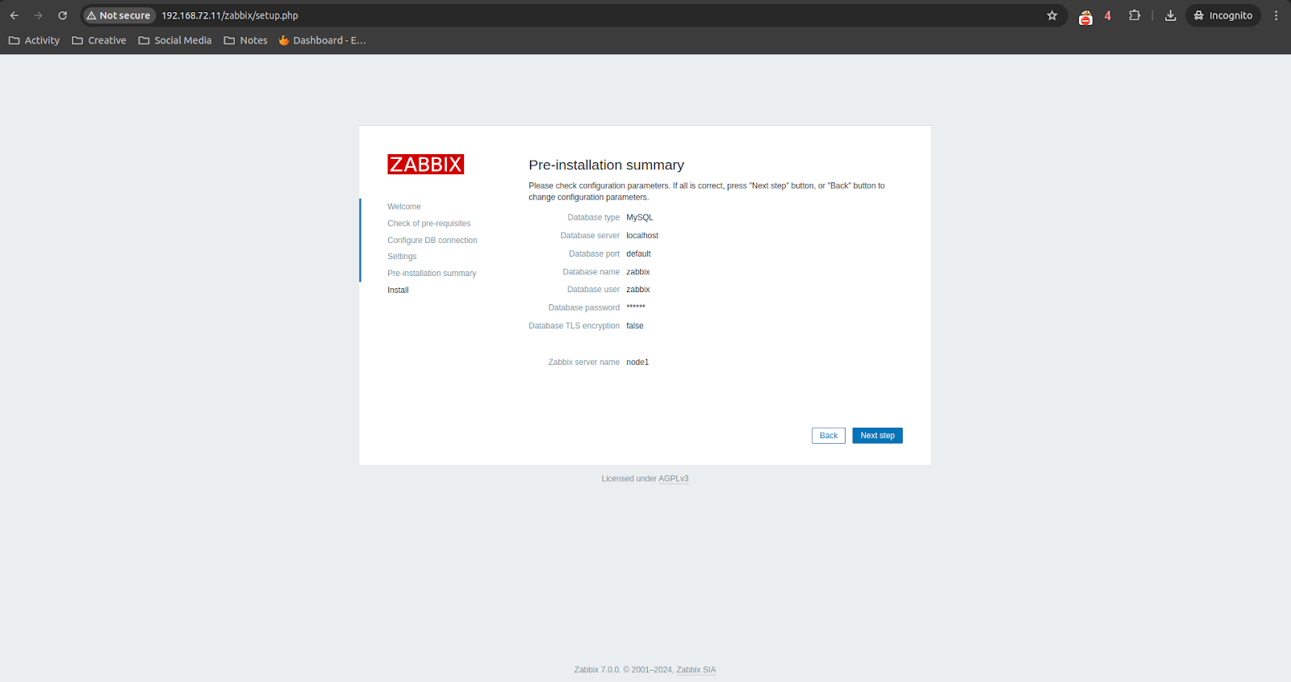The height and width of the screenshot is (682, 1291).
Task: Click the false TLS encryption value
Action: 635,326
